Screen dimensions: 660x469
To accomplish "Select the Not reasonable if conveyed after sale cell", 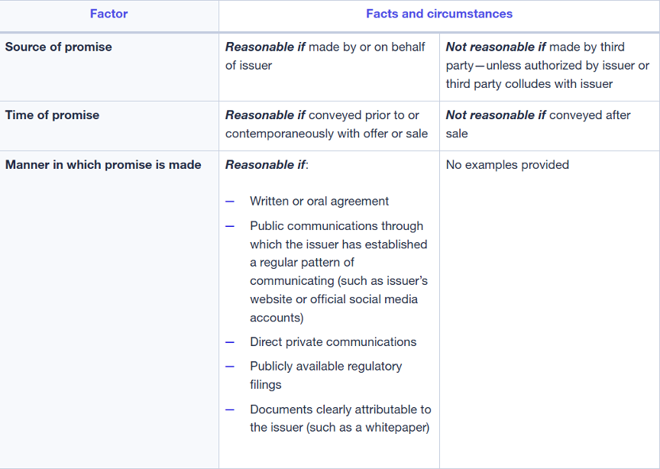I will (538, 124).
